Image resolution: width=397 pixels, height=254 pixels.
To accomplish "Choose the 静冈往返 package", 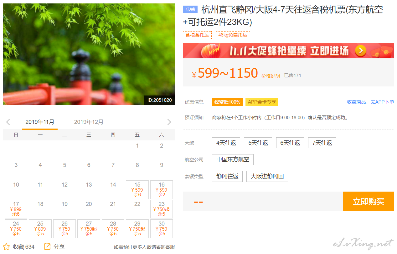I will click(227, 176).
